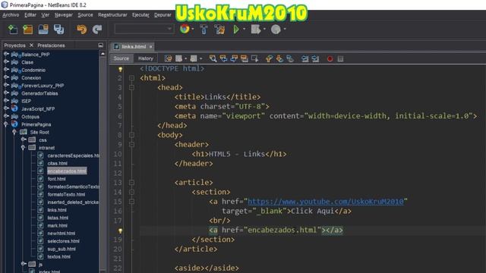Click Clean and Build Project icon
This screenshot has height=273, width=486.
click(x=219, y=29)
